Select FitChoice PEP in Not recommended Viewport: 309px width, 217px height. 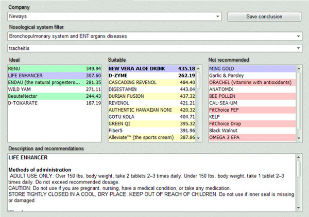tap(252, 110)
